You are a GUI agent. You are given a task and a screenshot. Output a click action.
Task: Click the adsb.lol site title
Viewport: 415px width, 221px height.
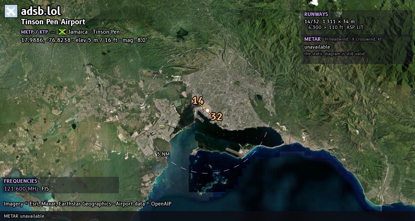point(41,11)
